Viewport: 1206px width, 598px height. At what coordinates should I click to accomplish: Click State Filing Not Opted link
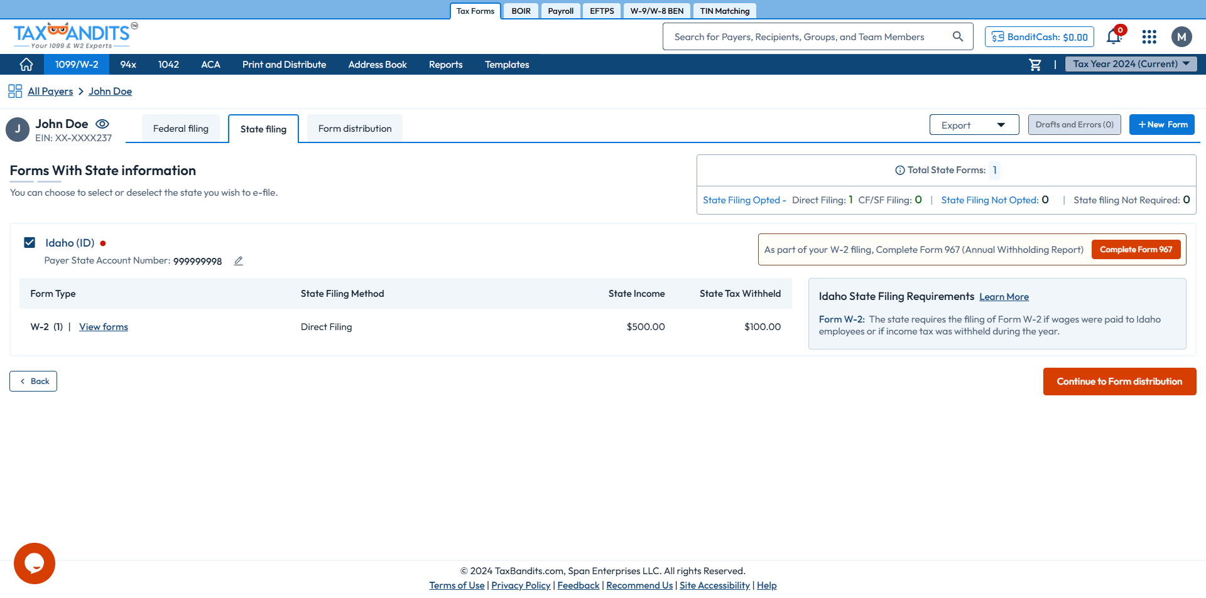[x=989, y=200]
